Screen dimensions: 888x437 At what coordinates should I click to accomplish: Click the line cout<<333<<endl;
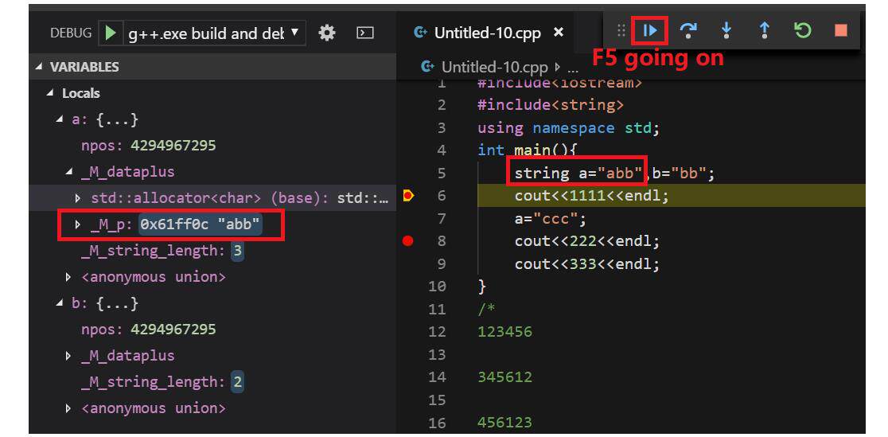587,263
